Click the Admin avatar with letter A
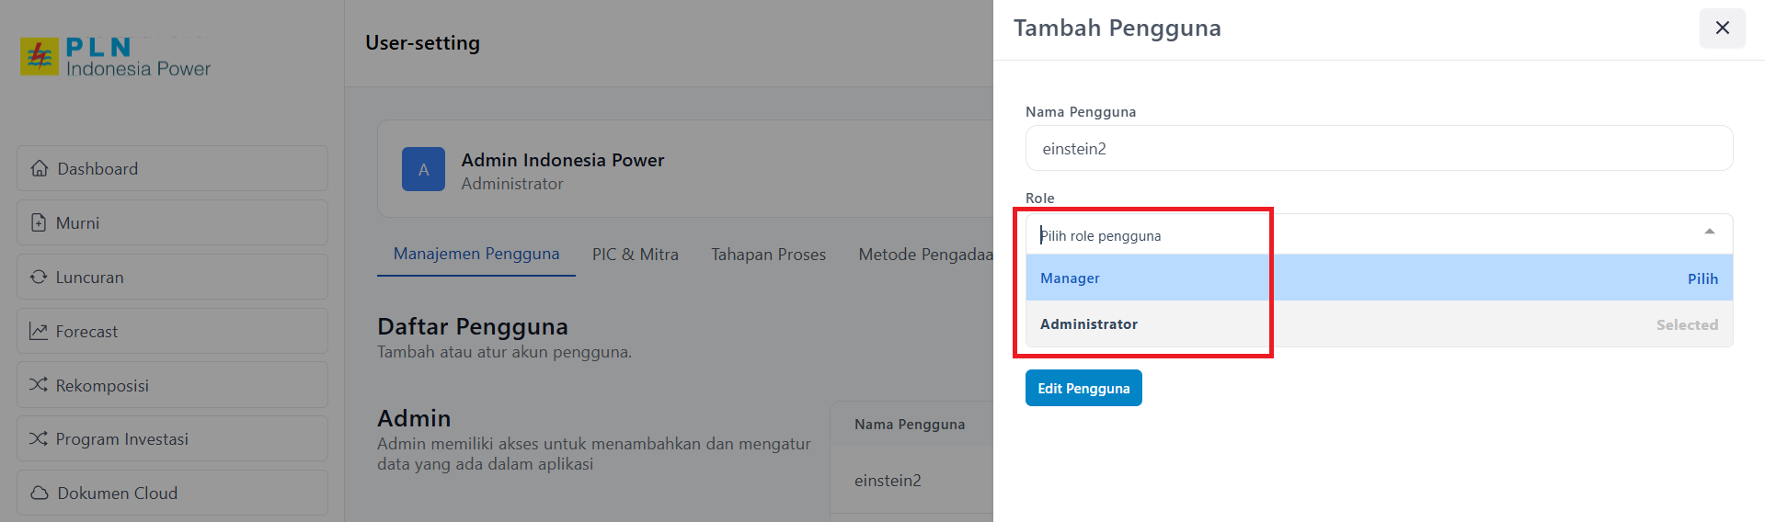The image size is (1765, 522). click(x=423, y=169)
